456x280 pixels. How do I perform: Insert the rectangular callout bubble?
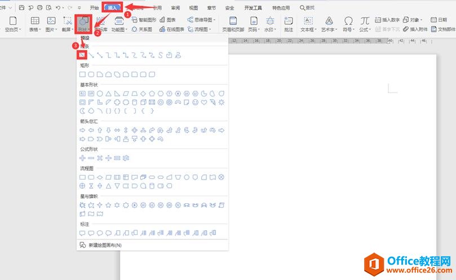point(83,233)
